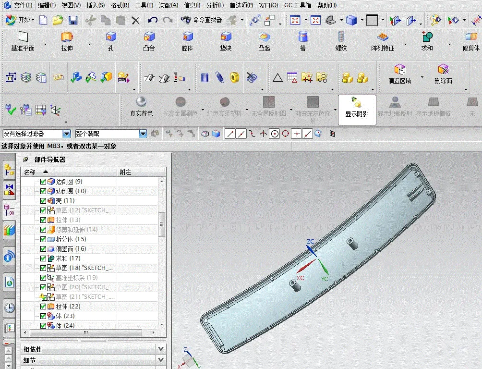
Task: Open the selection filter (没有选择过滤器) dropdown
Action: (66, 134)
